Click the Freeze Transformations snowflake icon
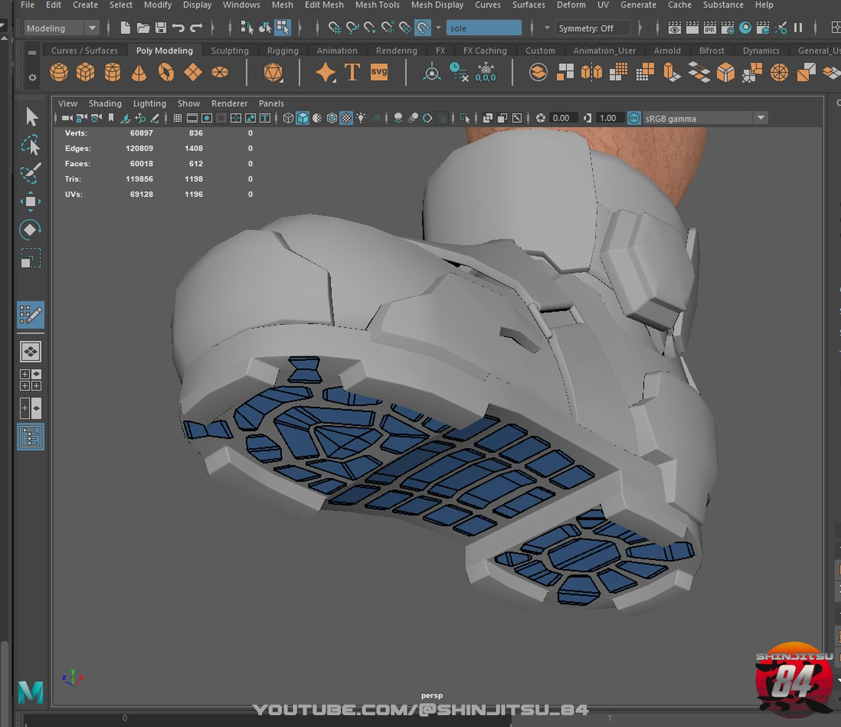The image size is (841, 727). (486, 72)
